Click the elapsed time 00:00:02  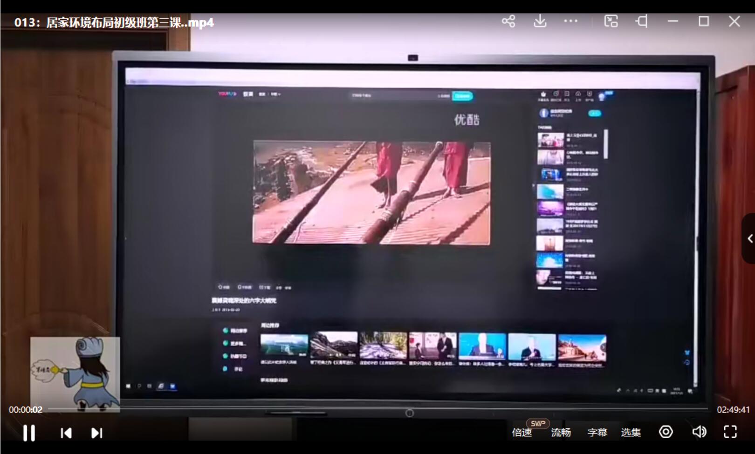pos(26,410)
